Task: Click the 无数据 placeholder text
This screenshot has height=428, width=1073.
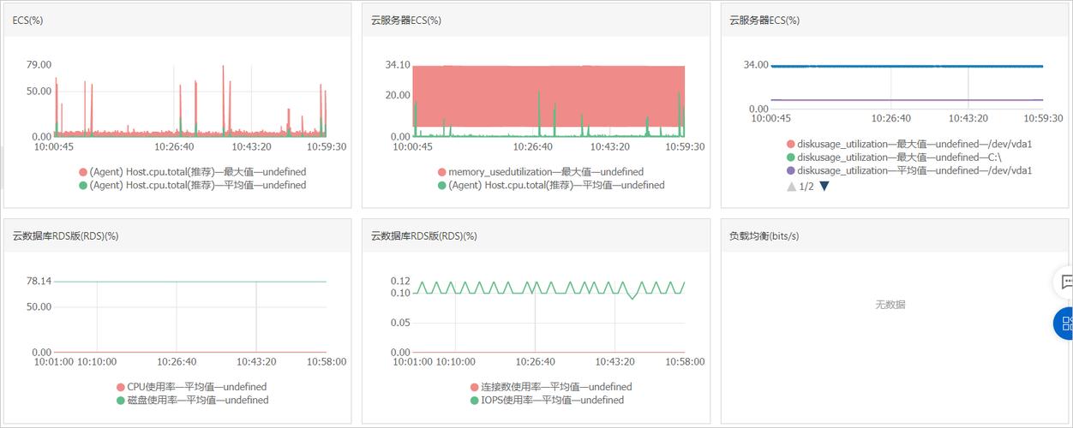Action: [890, 305]
